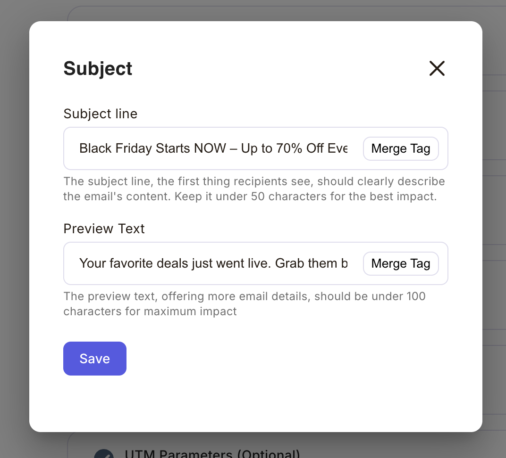Click the Merge Tag button under Subject line
The width and height of the screenshot is (506, 458).
[400, 148]
